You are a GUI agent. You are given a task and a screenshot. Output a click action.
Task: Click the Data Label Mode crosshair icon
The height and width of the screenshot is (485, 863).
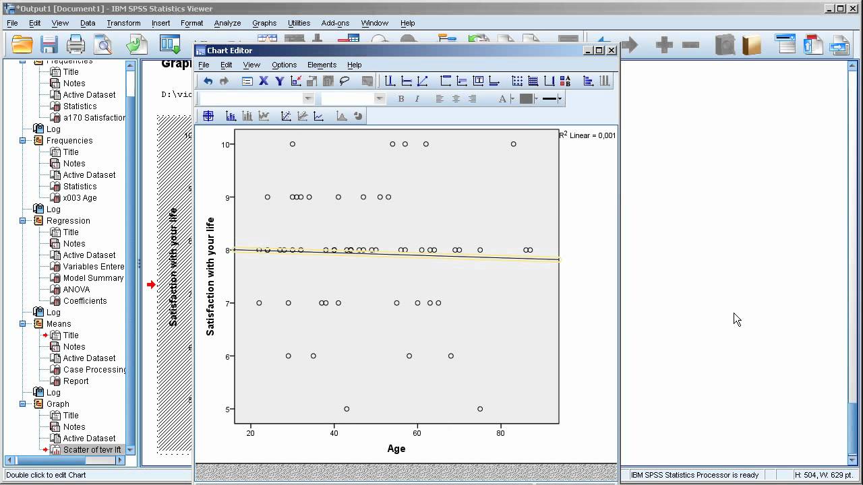(x=208, y=116)
